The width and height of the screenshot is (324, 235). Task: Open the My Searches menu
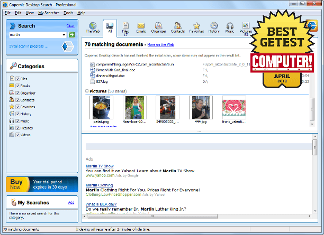tap(49, 13)
